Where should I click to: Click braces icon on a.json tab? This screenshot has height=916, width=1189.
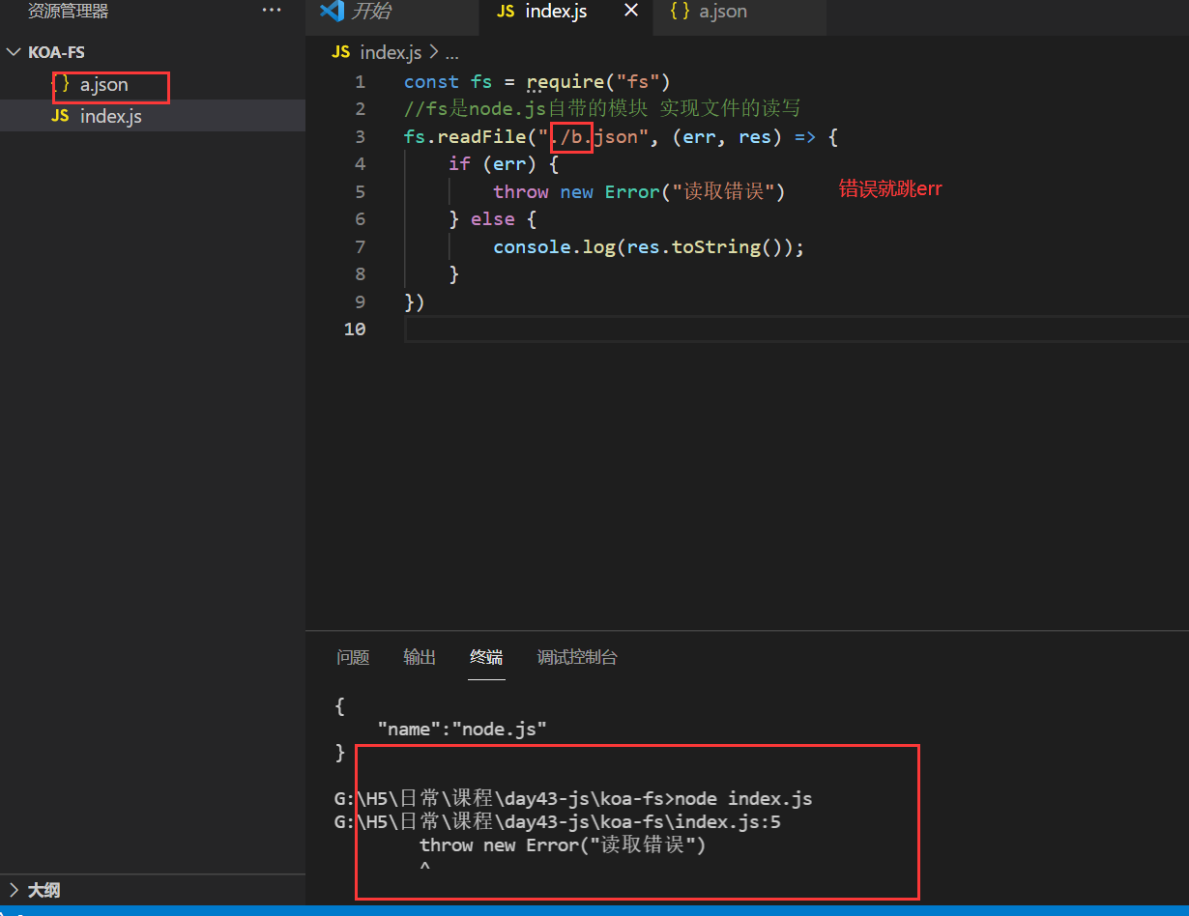pyautogui.click(x=679, y=12)
